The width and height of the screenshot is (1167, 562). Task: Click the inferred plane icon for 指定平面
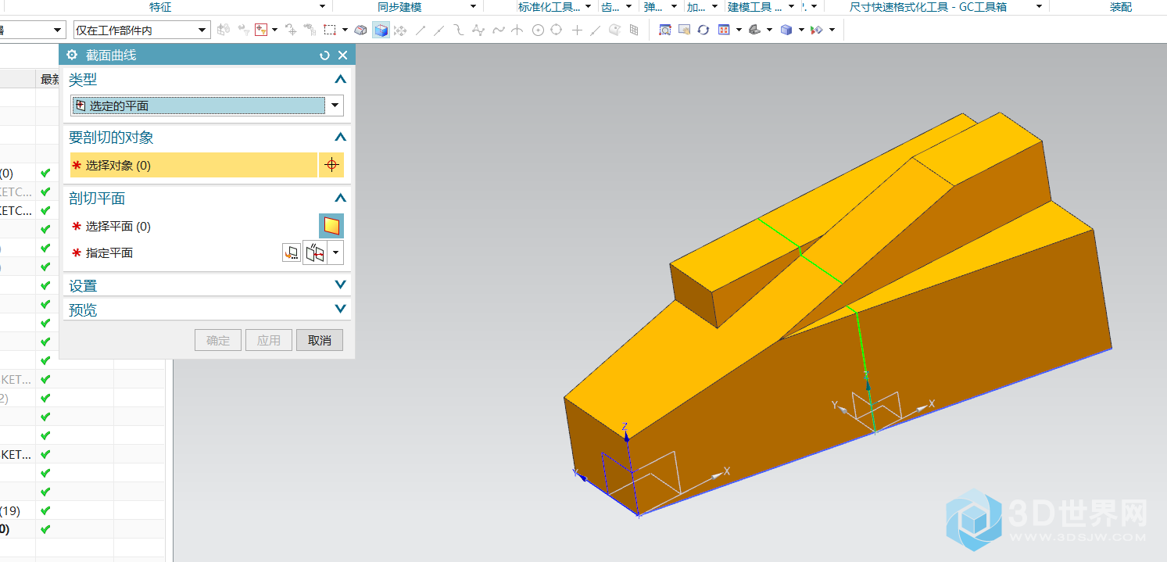(315, 252)
